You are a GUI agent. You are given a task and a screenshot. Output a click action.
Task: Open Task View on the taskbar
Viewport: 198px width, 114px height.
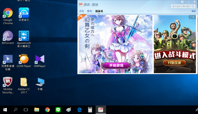pos(26,110)
